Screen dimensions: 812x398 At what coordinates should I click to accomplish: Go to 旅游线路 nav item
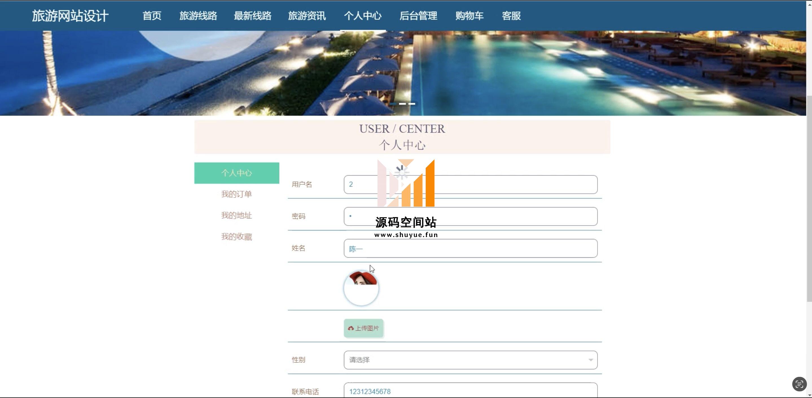pos(198,16)
